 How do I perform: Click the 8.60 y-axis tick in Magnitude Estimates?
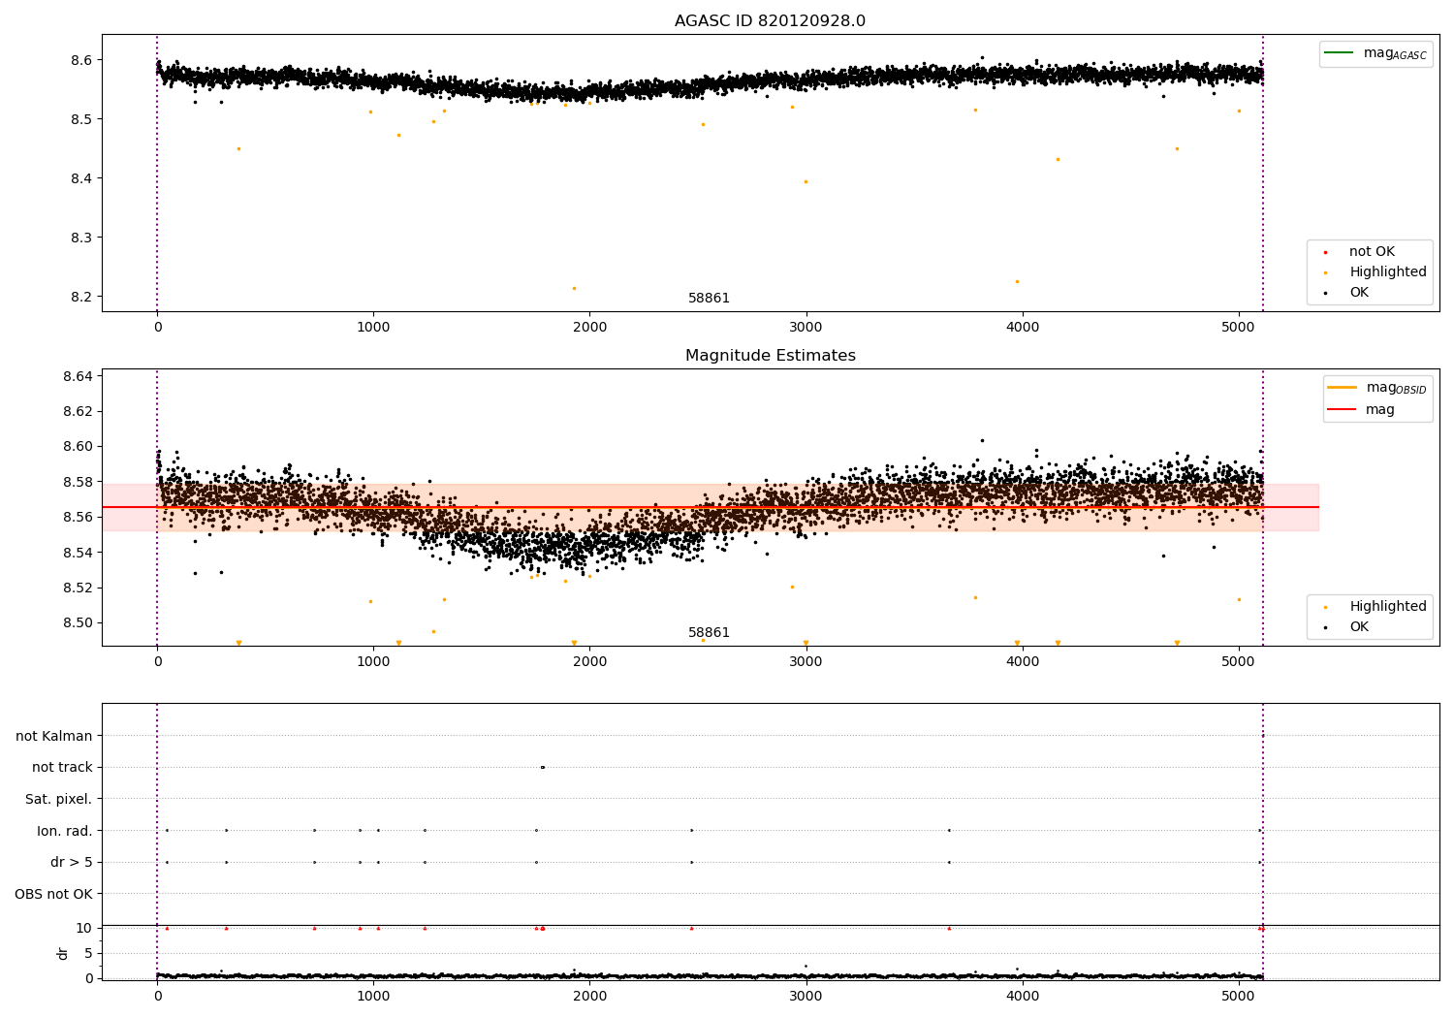pyautogui.click(x=78, y=447)
